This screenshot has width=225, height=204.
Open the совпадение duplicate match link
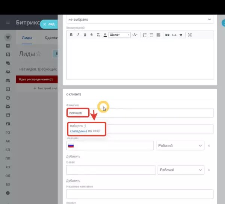(79, 131)
